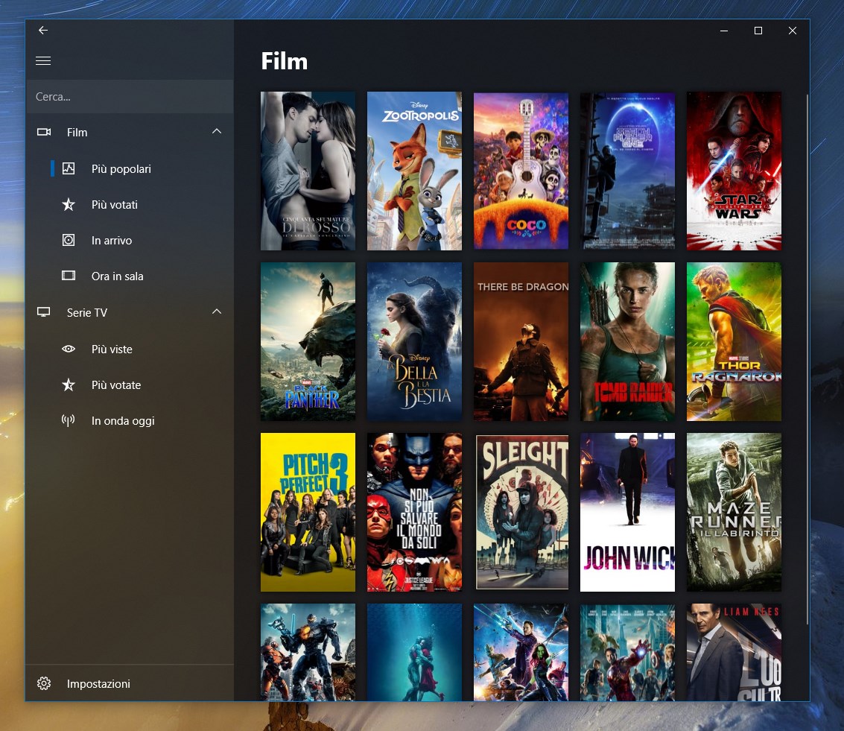
Task: Open There Be Dragons poster
Action: (x=521, y=341)
